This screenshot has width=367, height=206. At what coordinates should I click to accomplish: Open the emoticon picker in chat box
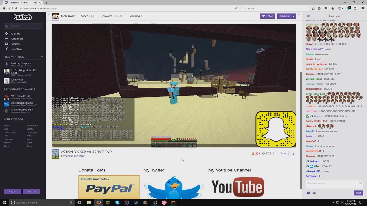[360, 183]
